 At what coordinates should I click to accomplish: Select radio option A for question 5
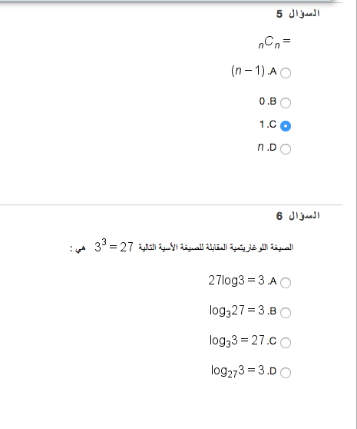(x=286, y=73)
